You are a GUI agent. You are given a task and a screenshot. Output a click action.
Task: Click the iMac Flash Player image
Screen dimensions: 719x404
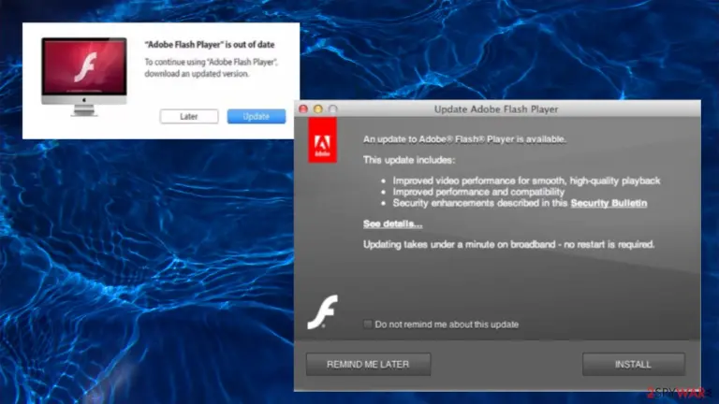(x=84, y=77)
